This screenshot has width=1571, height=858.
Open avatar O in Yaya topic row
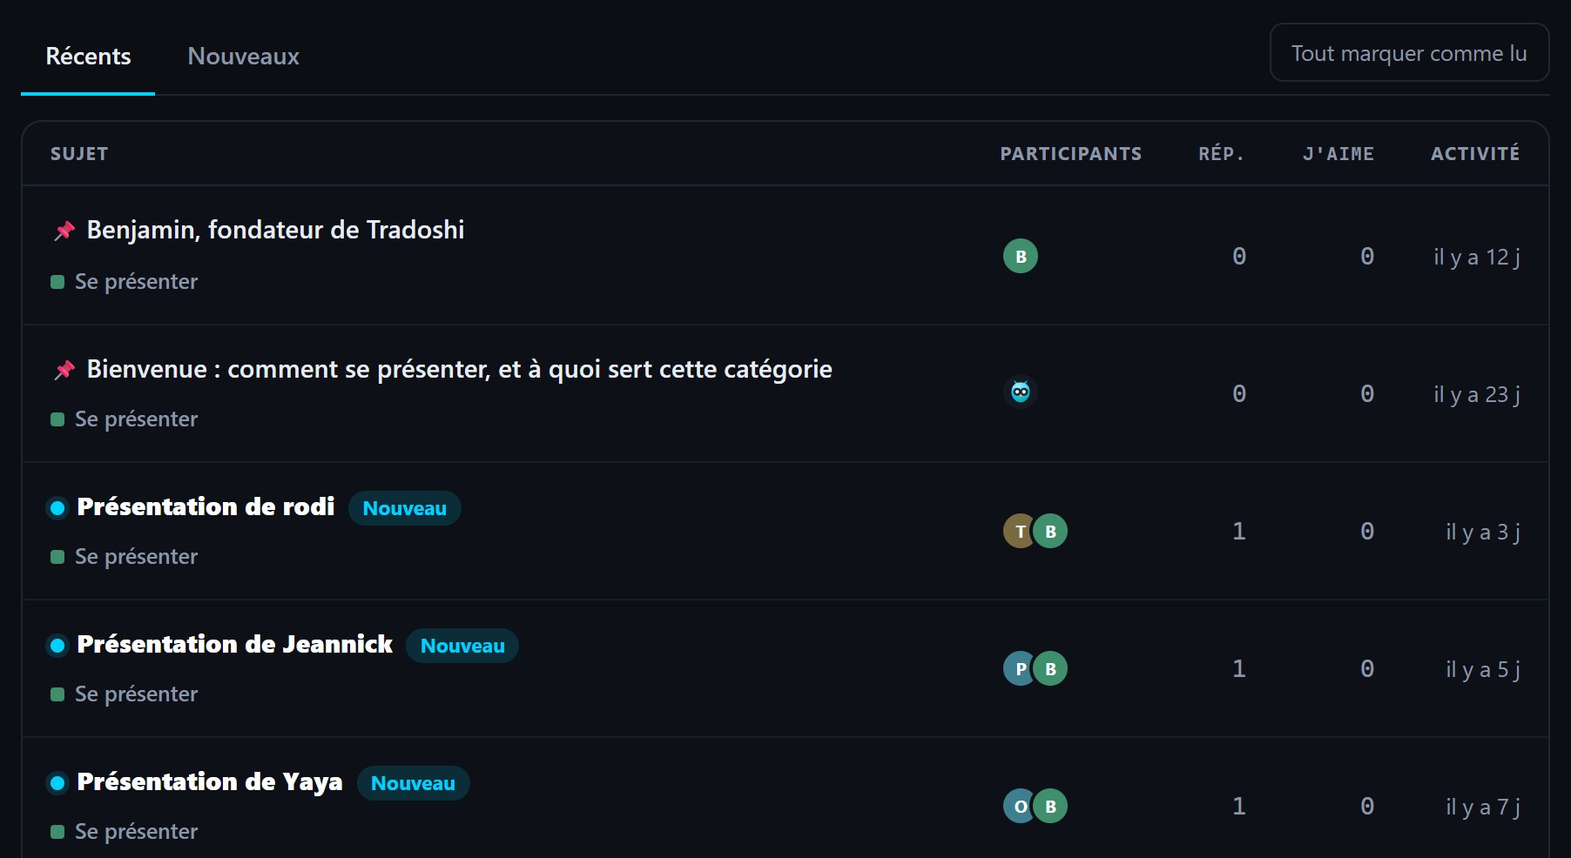[1019, 807]
